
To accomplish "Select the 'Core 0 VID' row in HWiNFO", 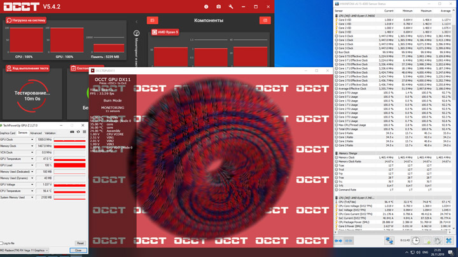I will coord(393,20).
